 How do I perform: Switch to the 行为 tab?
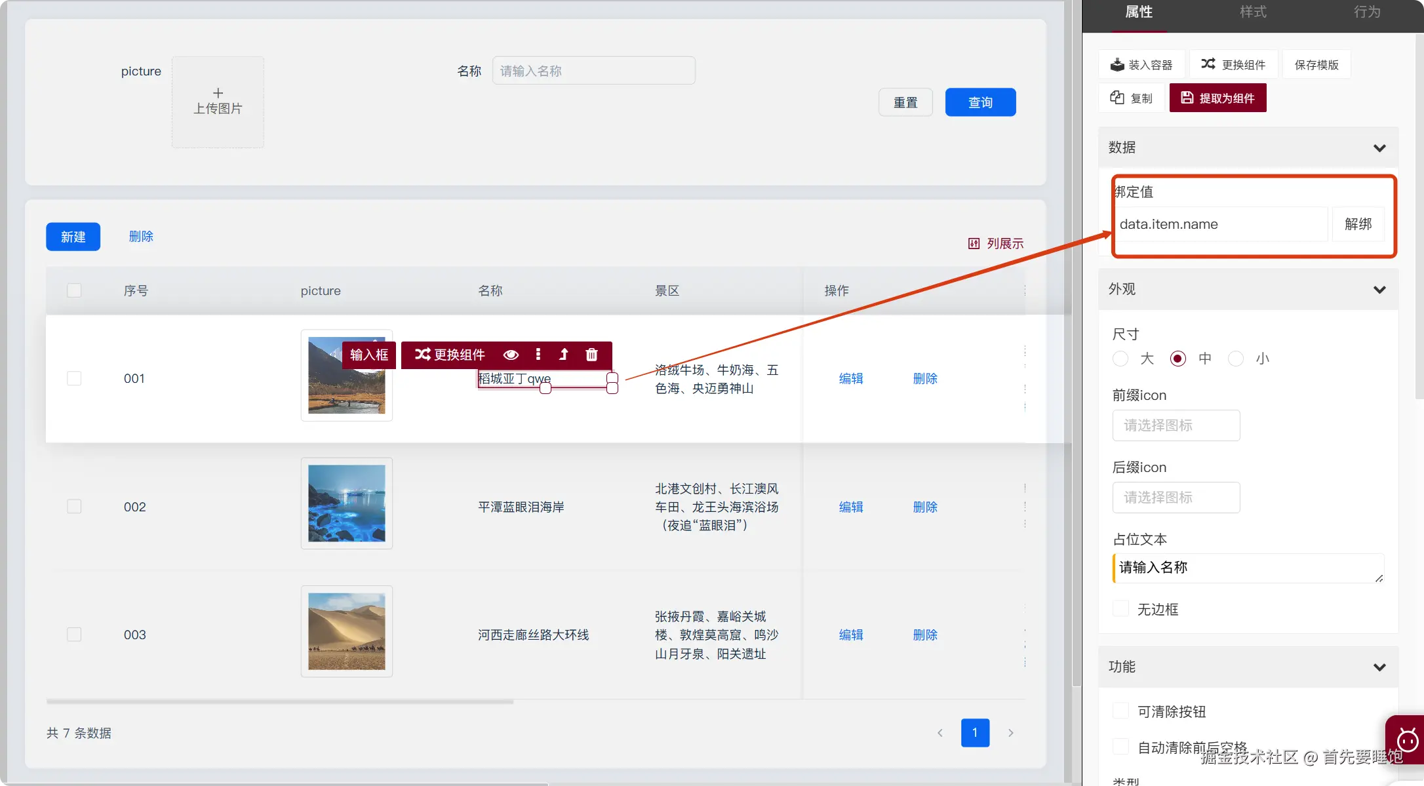tap(1367, 12)
